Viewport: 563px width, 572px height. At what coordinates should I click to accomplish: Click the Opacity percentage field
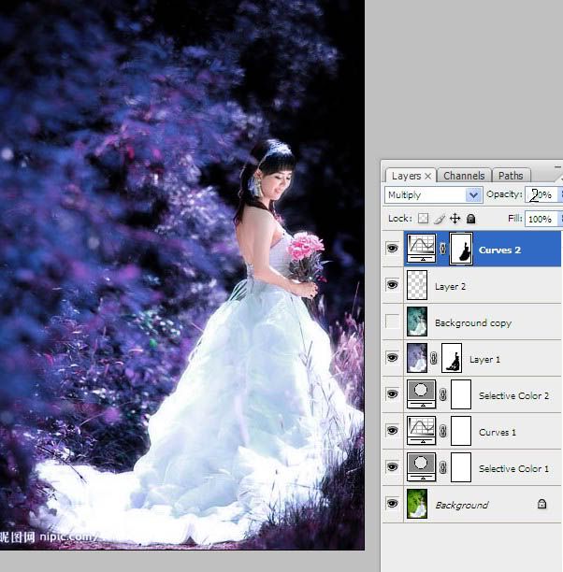[540, 194]
